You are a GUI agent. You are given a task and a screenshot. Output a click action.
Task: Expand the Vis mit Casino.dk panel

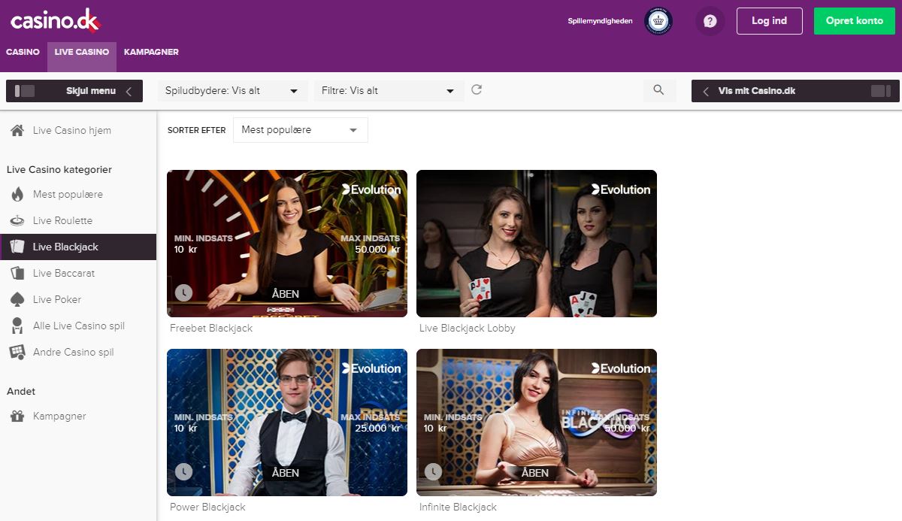(x=795, y=91)
